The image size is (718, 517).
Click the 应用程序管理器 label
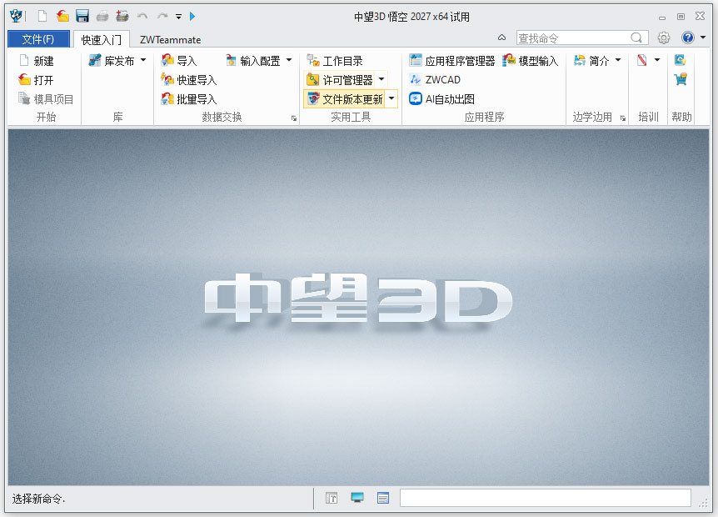[460, 61]
